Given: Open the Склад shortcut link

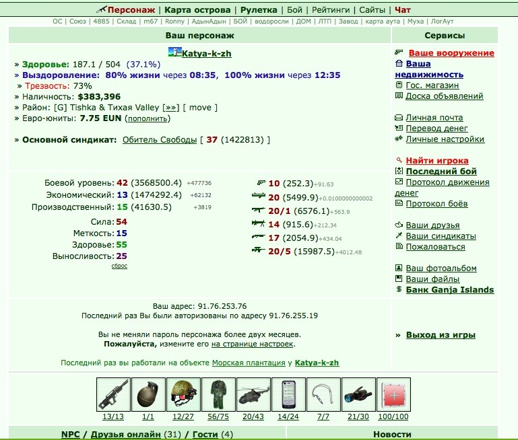Looking at the screenshot, I should point(127,22).
